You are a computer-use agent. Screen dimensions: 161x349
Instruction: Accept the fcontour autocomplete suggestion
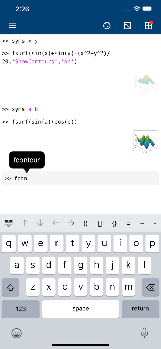(x=27, y=160)
